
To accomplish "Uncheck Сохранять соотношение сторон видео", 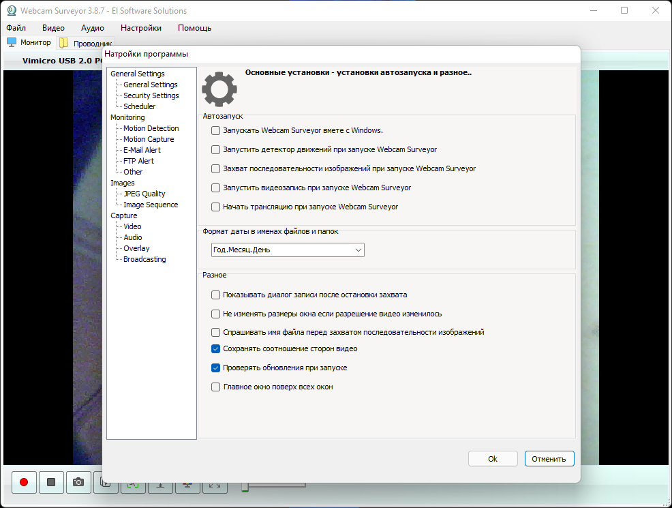I will (216, 348).
